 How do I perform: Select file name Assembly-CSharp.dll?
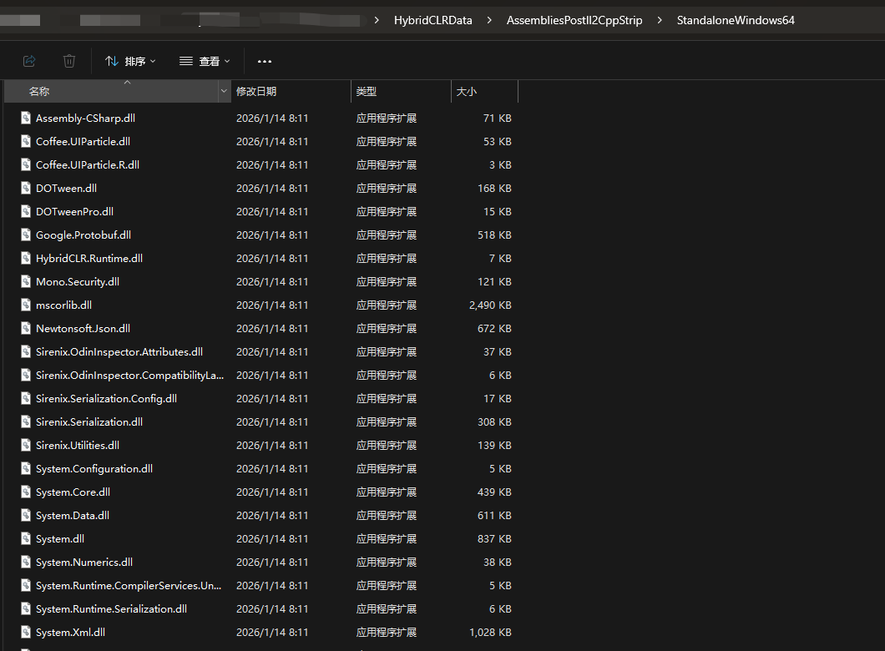coord(85,118)
